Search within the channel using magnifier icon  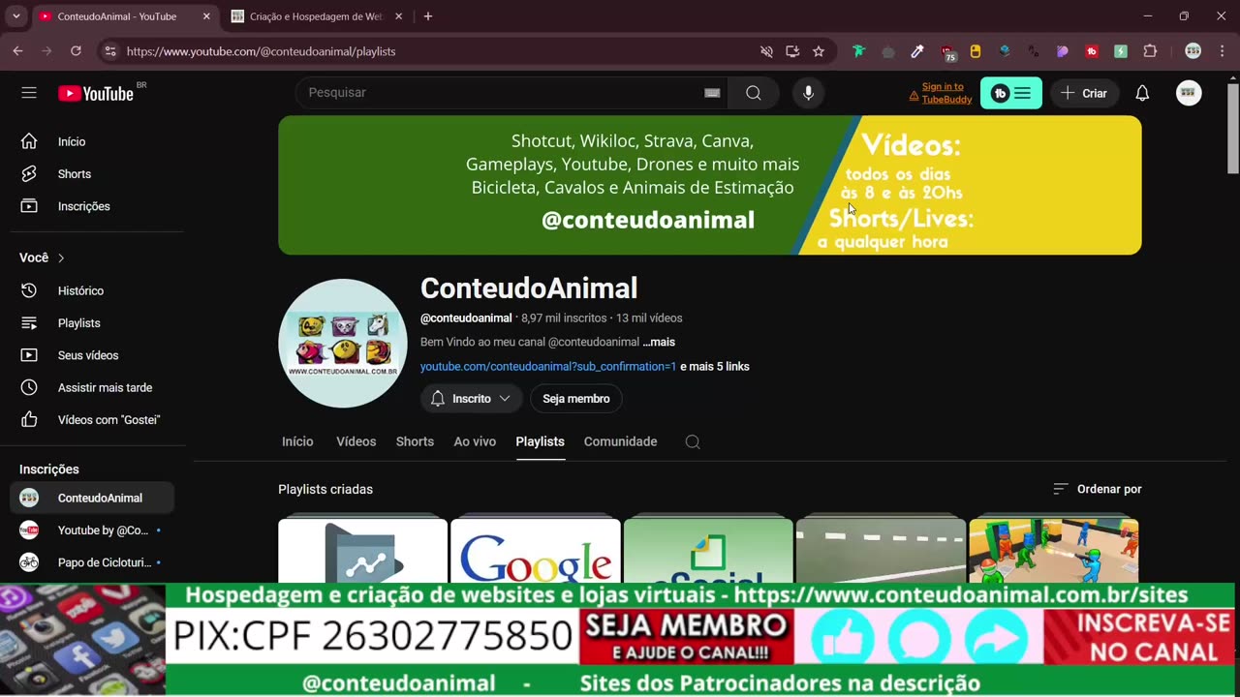point(693,441)
